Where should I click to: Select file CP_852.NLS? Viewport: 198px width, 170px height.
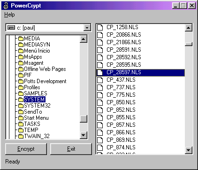pos(121,110)
